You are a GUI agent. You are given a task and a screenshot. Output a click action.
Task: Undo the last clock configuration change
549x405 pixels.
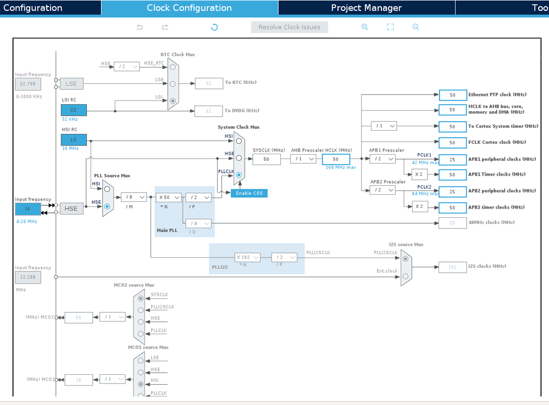pos(139,26)
